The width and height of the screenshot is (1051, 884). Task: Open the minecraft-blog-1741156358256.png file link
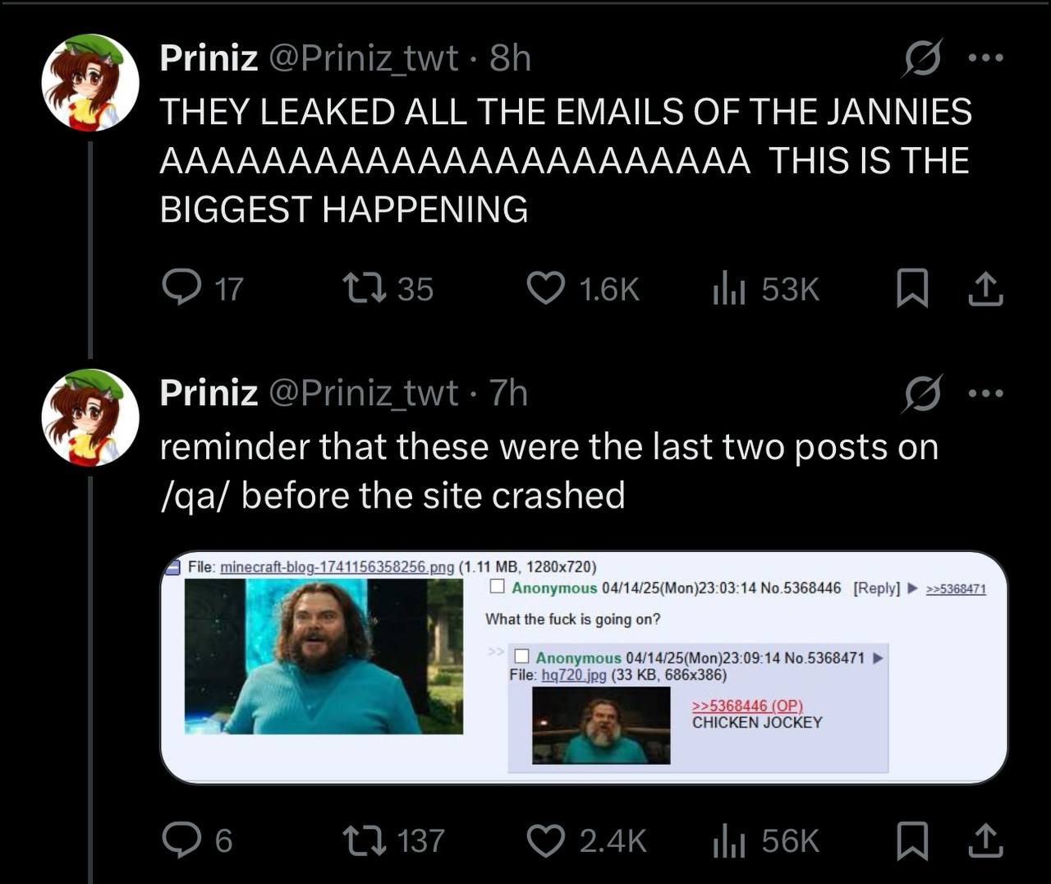(x=337, y=567)
